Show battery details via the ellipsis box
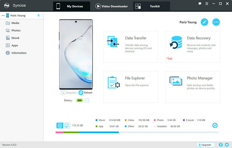Image resolution: width=232 pixels, height=148 pixels. coord(87,101)
